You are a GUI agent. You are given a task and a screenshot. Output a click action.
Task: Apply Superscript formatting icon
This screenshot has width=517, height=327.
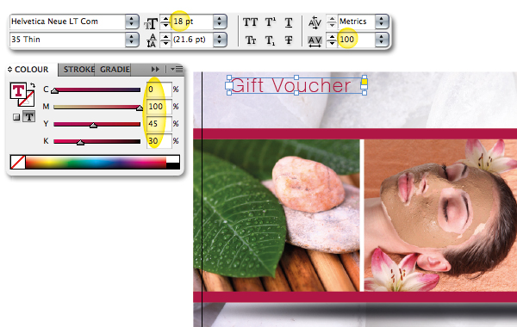tap(271, 22)
